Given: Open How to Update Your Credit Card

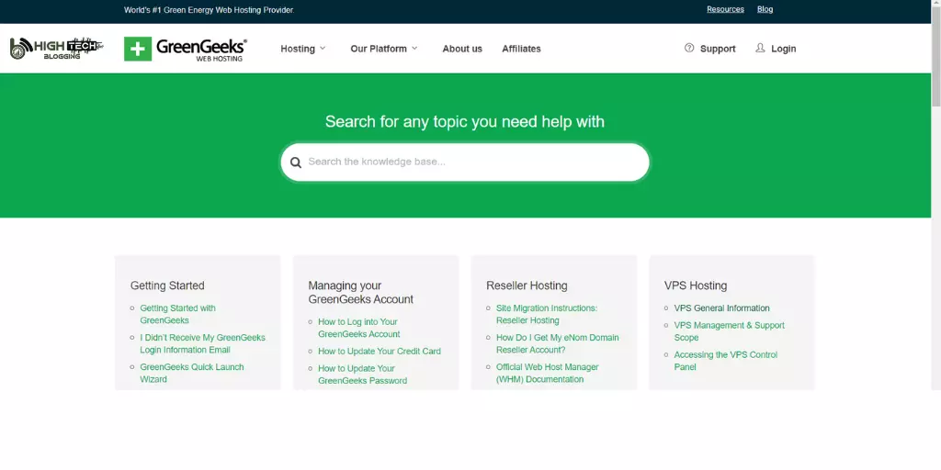Looking at the screenshot, I should point(380,352).
